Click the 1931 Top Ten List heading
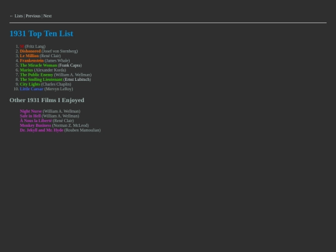 point(41,34)
